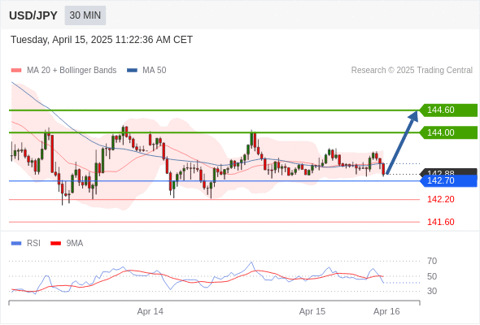Click the 144.60 green resistance price tag
This screenshot has height=325, width=480.
pyautogui.click(x=448, y=110)
